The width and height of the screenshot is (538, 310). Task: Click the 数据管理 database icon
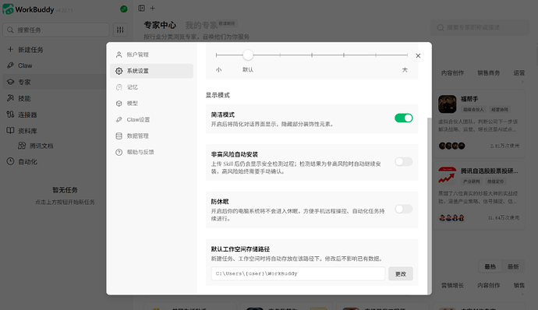(119, 136)
